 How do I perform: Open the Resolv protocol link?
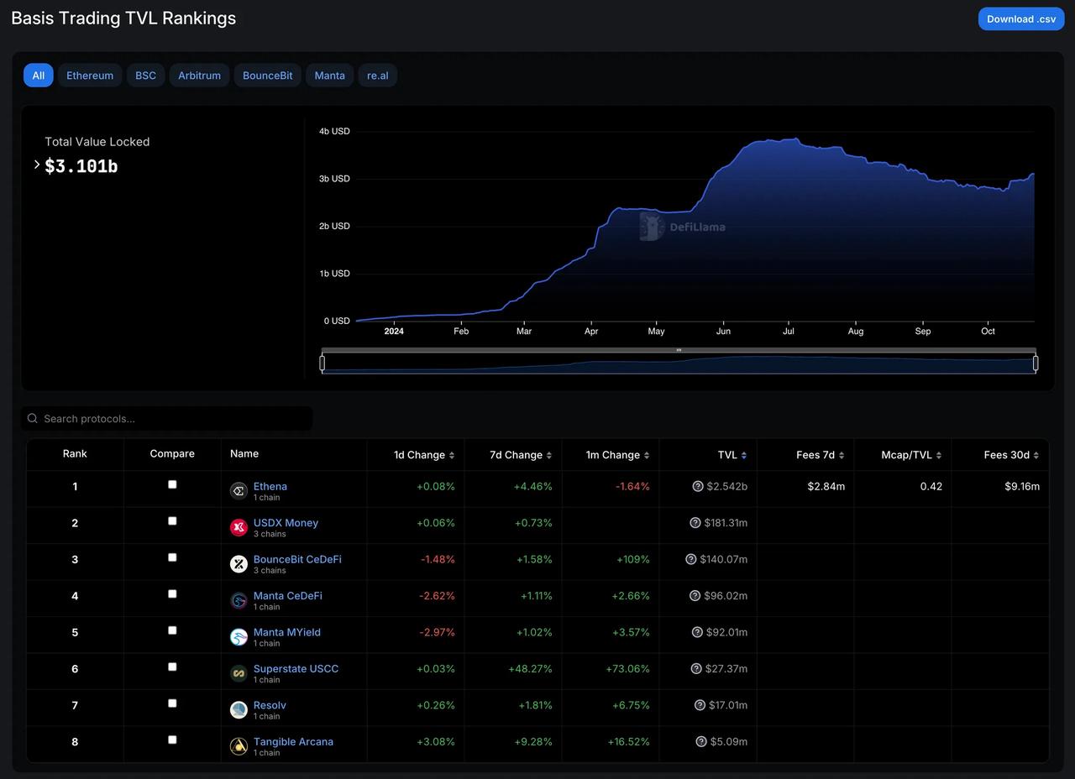[x=270, y=705]
